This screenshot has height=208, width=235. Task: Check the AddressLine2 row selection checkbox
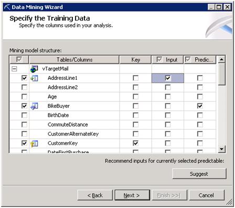[x=24, y=87]
